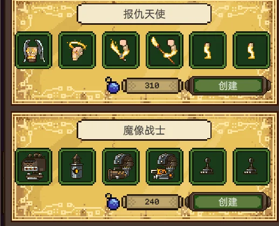This screenshot has height=226, width=279.
Task: Select the horned angel head part
Action: click(33, 50)
